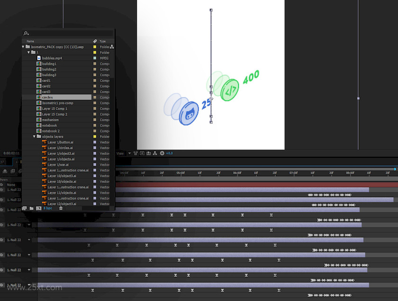Click the mechanism composition icon
The height and width of the screenshot is (301, 398).
pyautogui.click(x=39, y=119)
